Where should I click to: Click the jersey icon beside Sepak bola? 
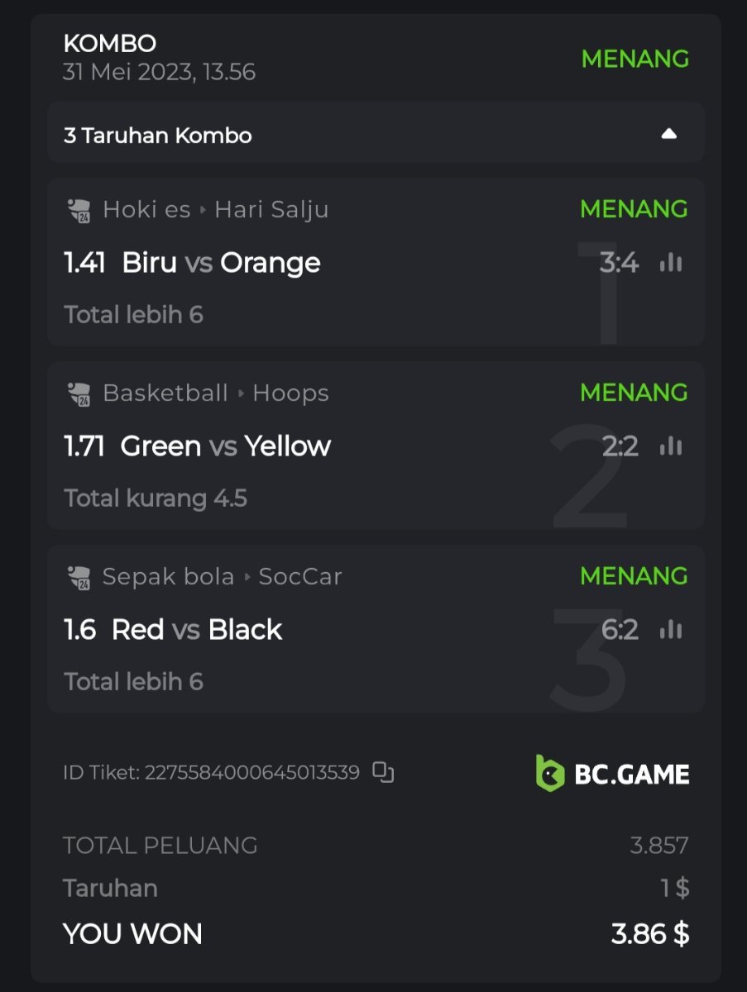tap(79, 577)
